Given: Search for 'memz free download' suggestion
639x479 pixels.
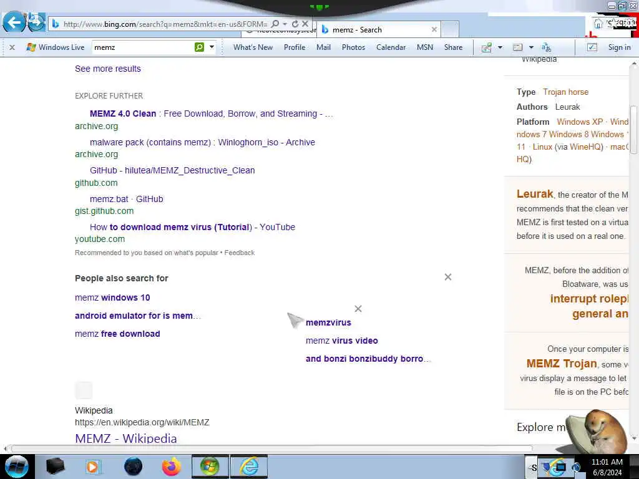Looking at the screenshot, I should click(117, 334).
